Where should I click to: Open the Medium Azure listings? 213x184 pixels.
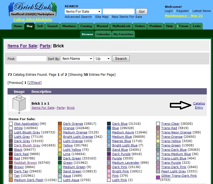123,132
